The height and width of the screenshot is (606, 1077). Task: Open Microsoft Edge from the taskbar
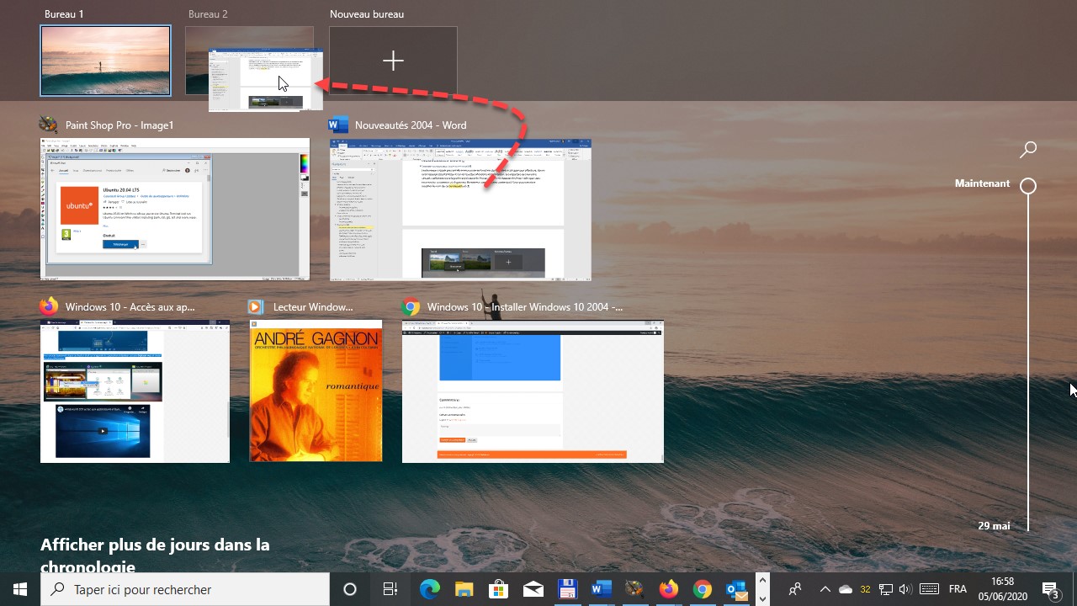(430, 589)
